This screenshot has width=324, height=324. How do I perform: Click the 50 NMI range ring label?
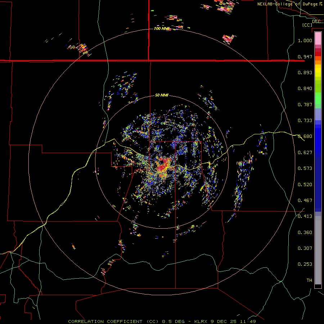click(x=162, y=95)
